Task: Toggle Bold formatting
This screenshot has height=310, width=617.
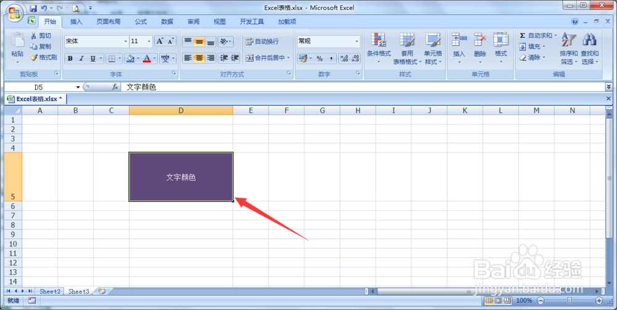Action: (70, 58)
